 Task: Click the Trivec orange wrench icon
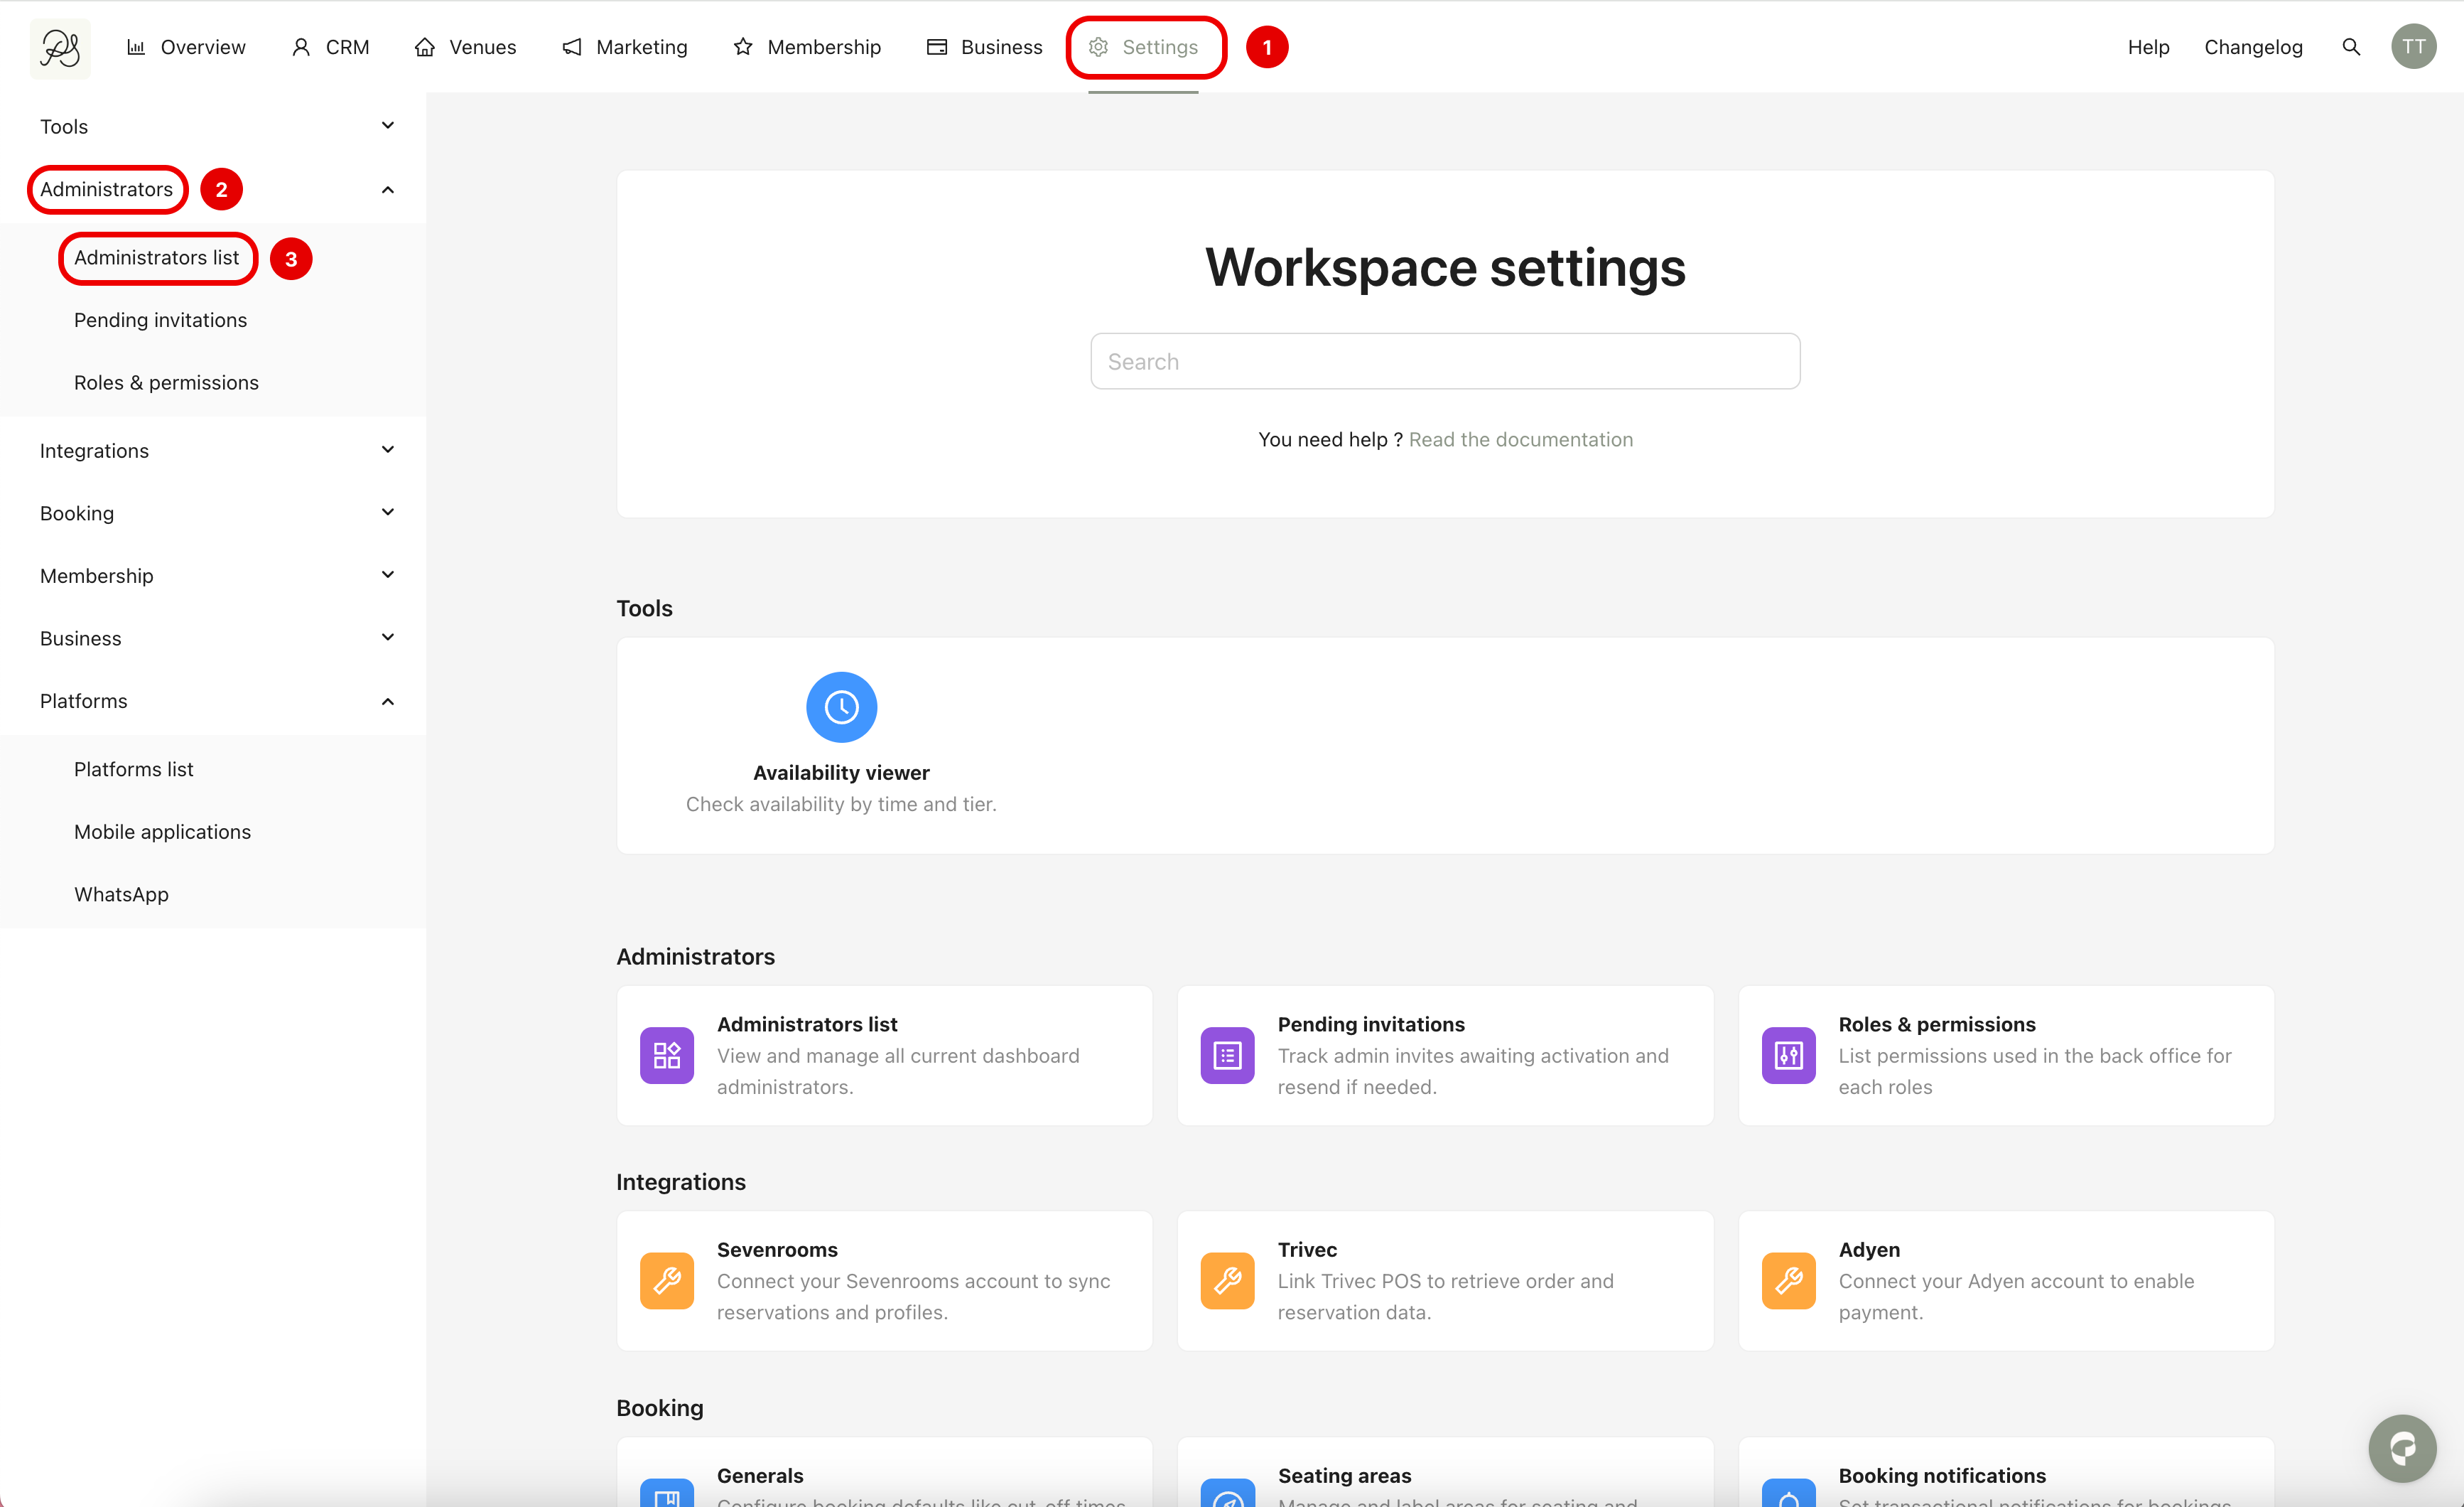pos(1227,1280)
